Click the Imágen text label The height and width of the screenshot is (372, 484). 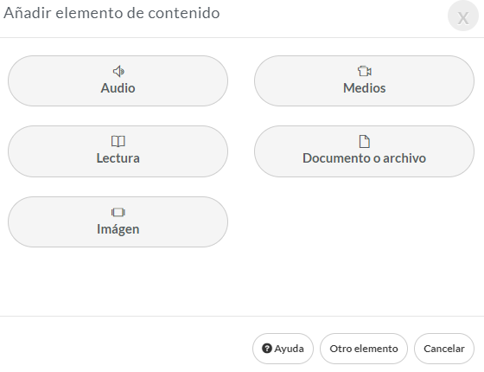coord(118,229)
